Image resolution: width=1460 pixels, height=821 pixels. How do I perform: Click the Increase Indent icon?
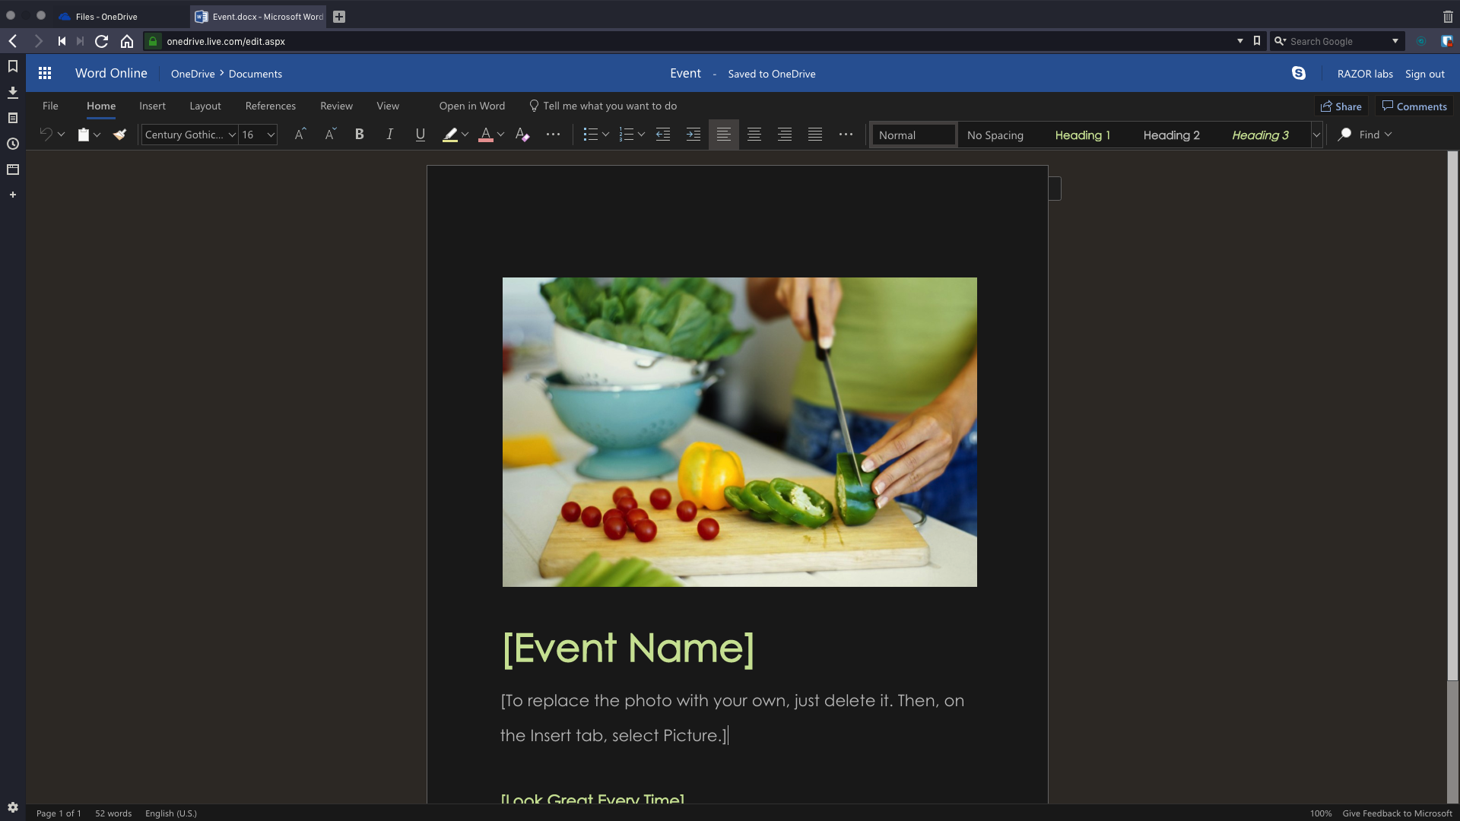click(x=694, y=135)
